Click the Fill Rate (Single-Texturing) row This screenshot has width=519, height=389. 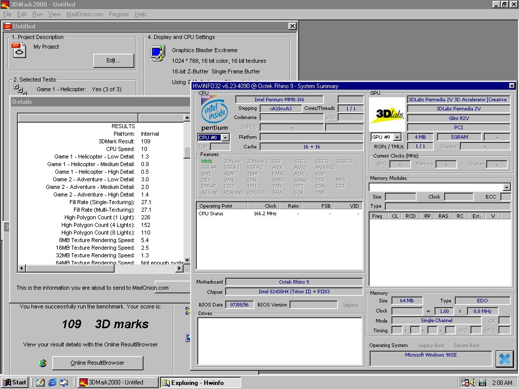point(101,203)
